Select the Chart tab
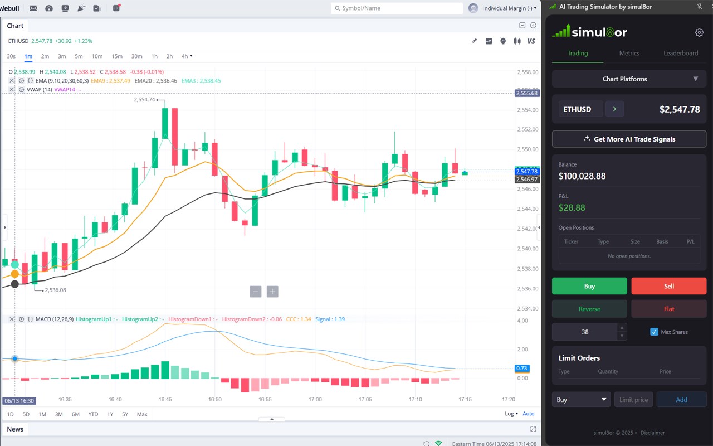 pos(15,26)
